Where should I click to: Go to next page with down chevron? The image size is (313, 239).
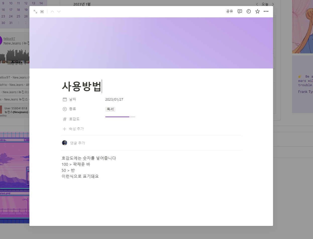point(59,12)
